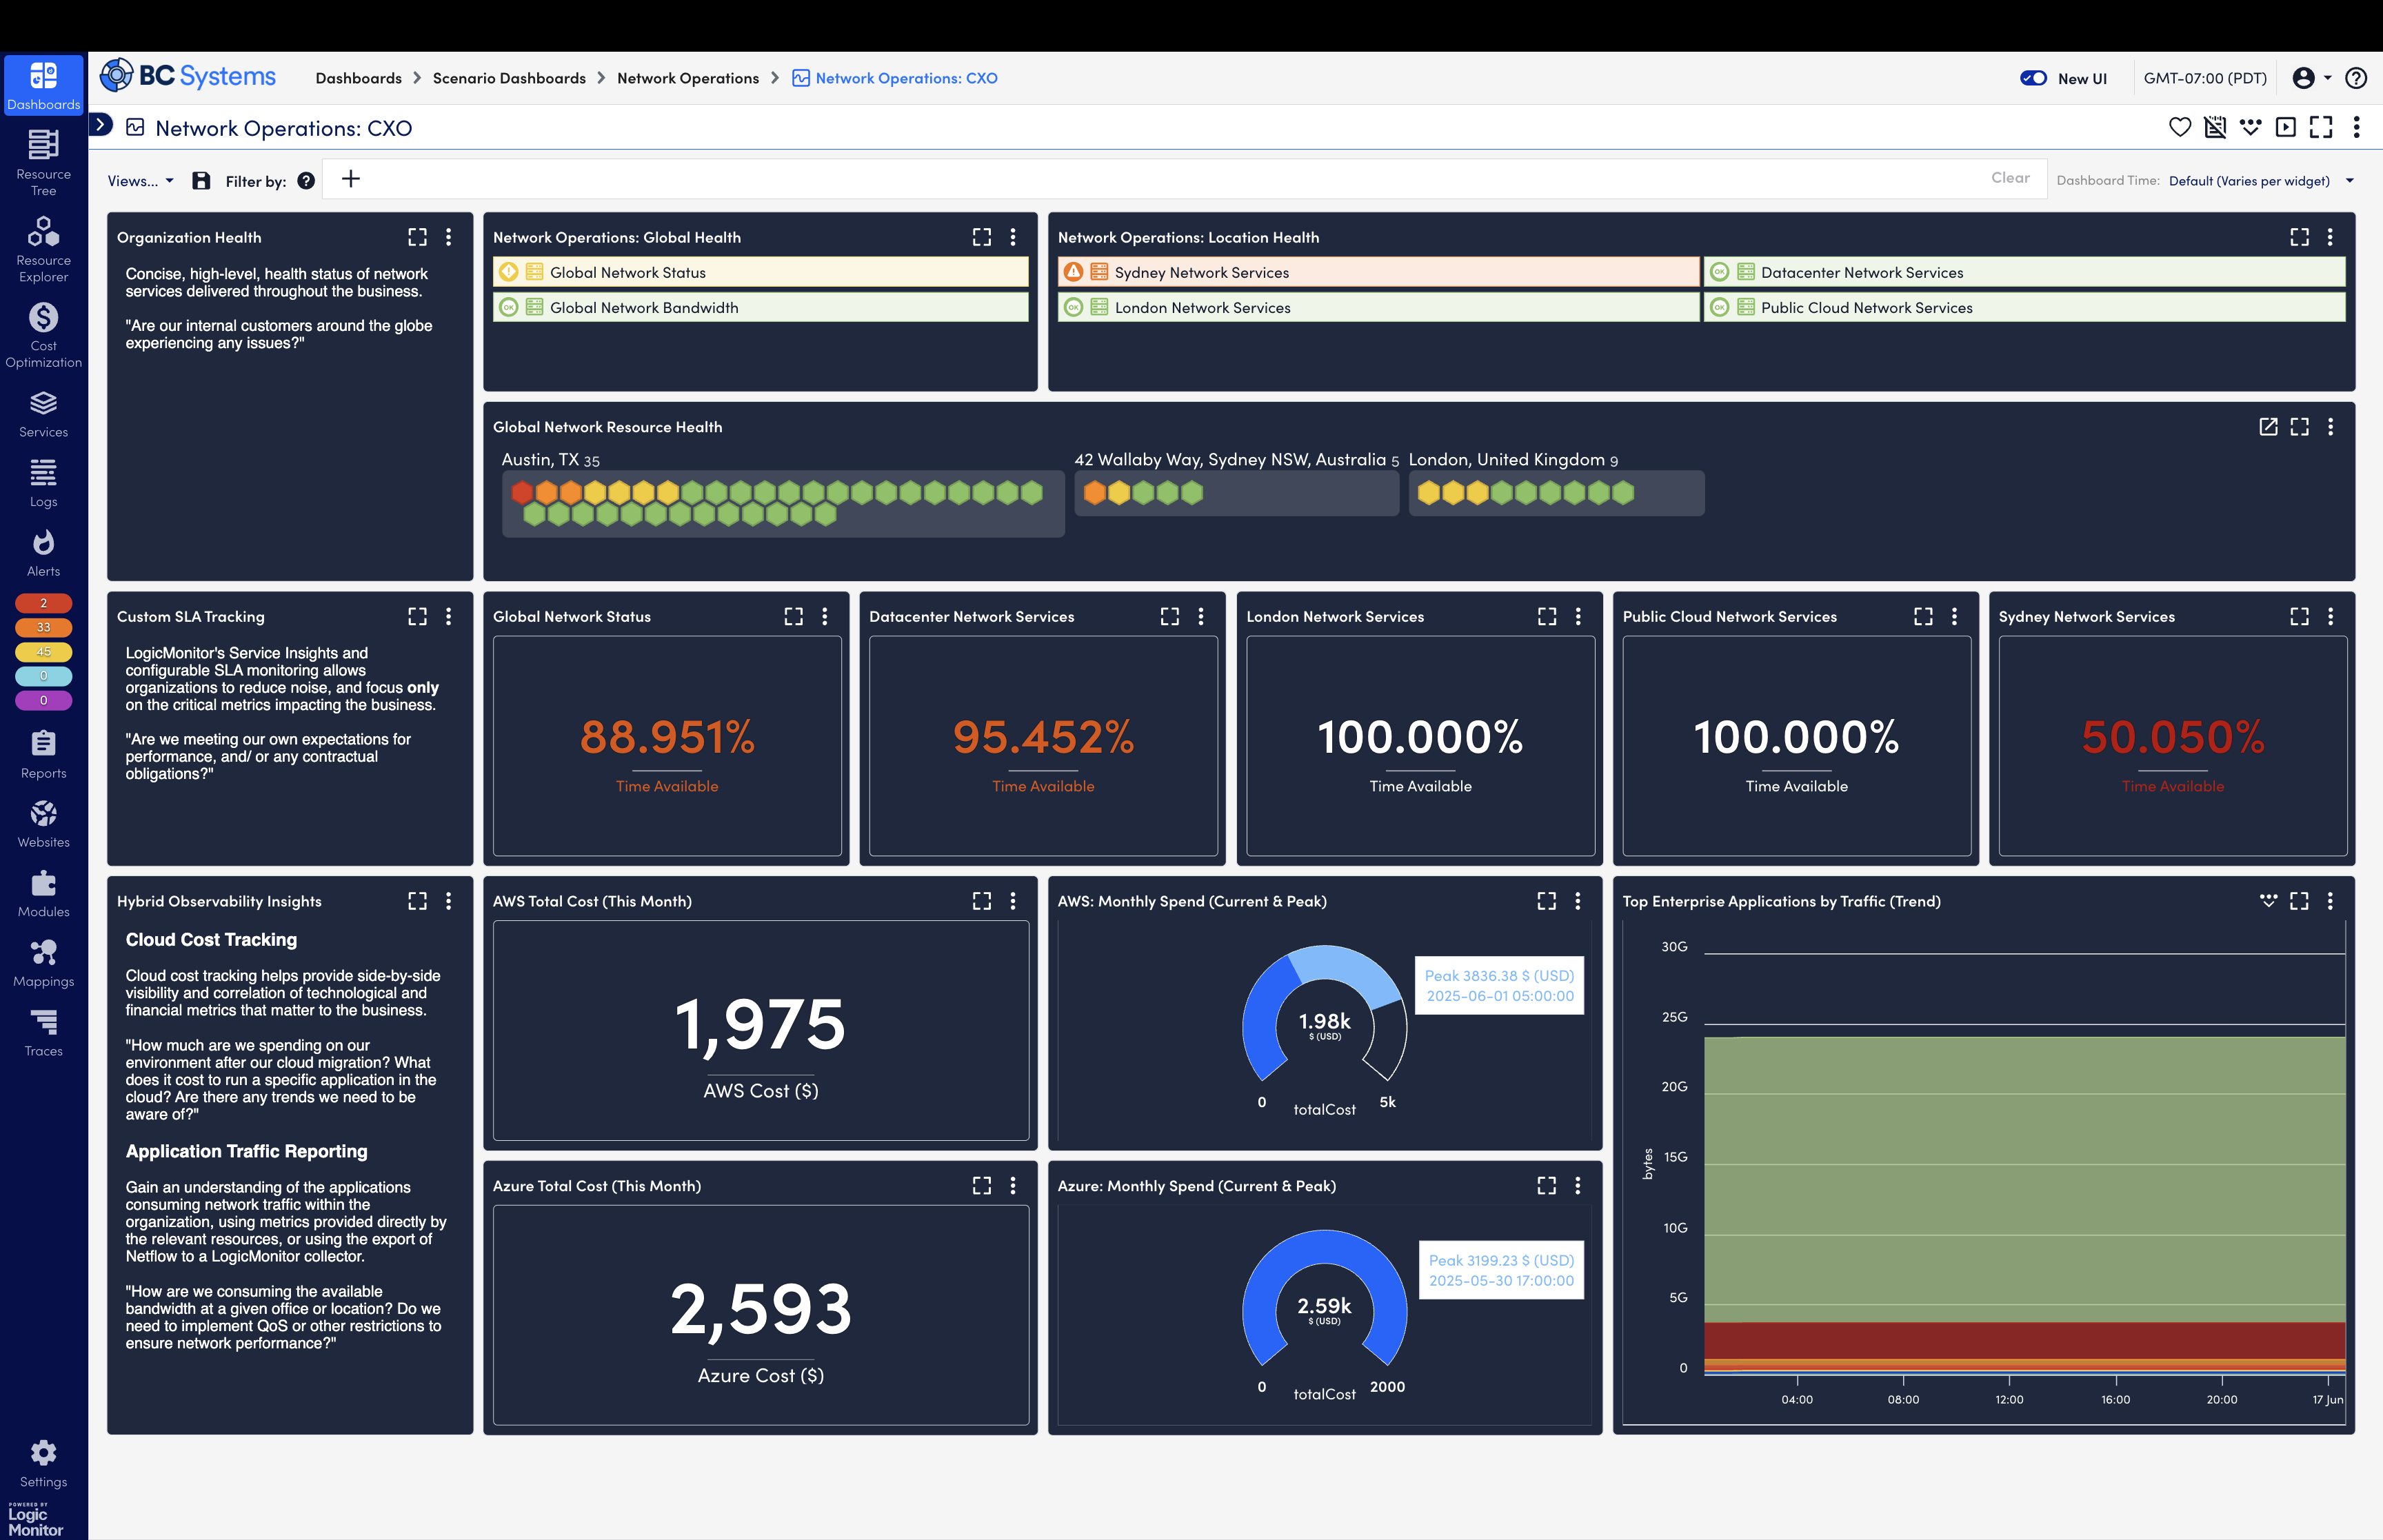This screenshot has width=2383, height=1540.
Task: Open Resource Explorer in sidebar
Action: point(43,249)
